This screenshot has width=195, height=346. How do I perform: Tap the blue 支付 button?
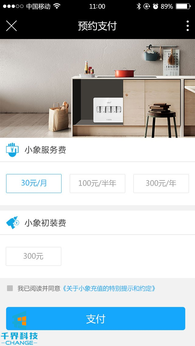click(95, 319)
